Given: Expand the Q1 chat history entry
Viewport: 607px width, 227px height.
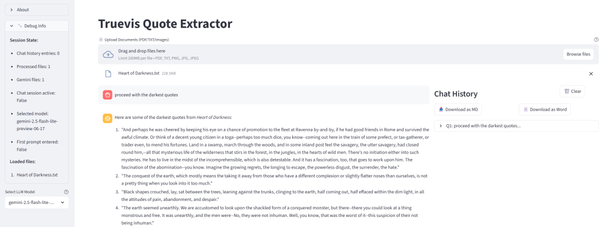Looking at the screenshot, I should 516,126.
